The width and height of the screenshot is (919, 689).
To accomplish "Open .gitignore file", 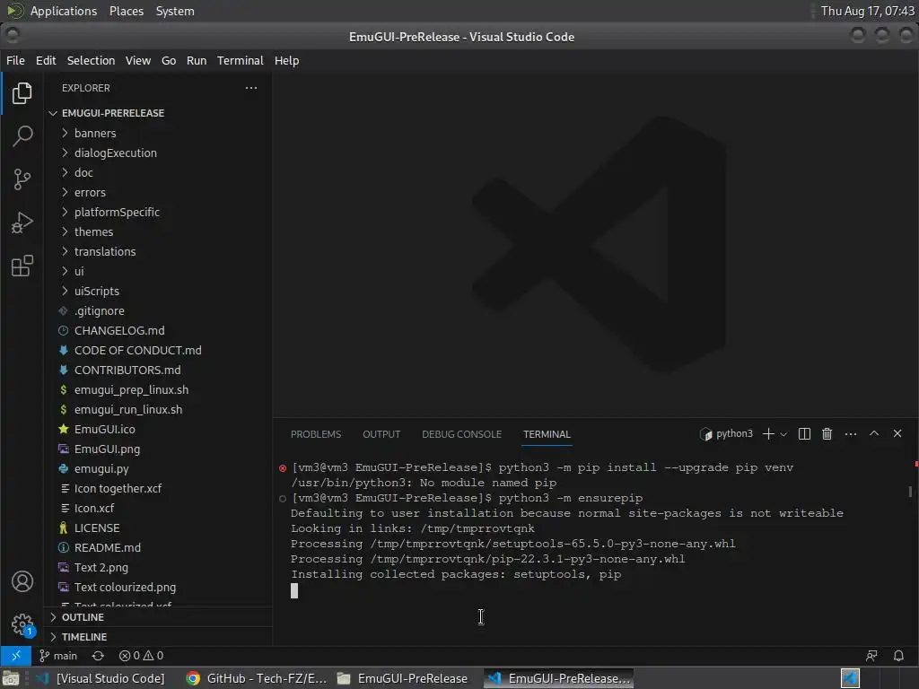I will (x=99, y=311).
